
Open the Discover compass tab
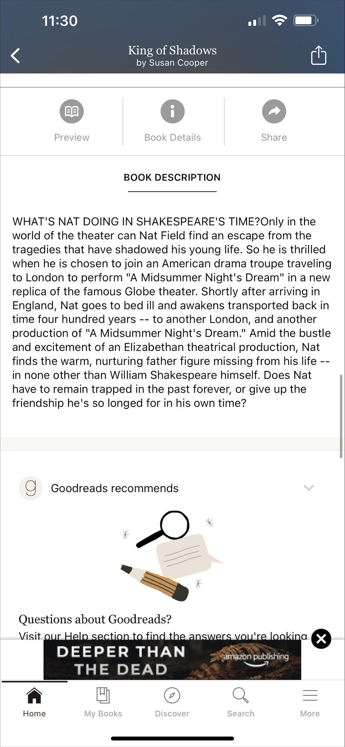(x=172, y=701)
